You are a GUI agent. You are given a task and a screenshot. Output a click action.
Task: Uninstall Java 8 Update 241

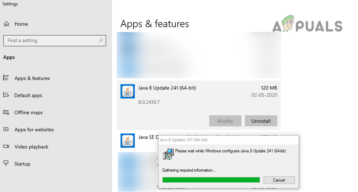[x=261, y=121]
